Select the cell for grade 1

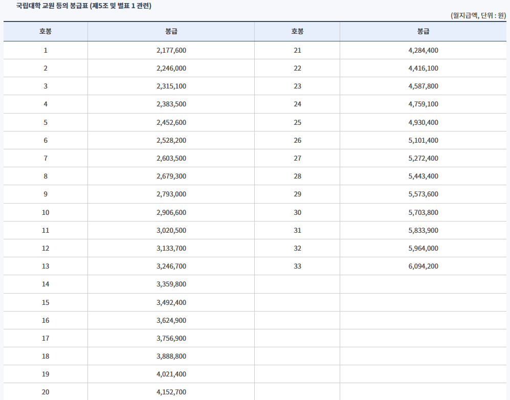pos(46,50)
